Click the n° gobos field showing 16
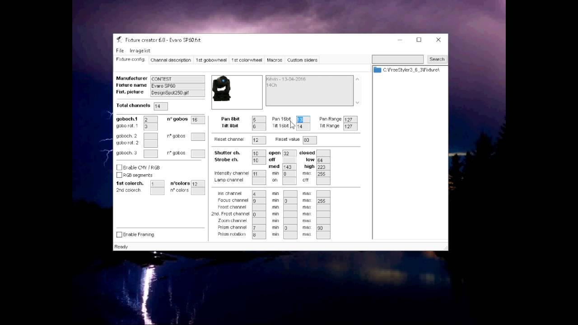Screen dimensions: 578x325 click(x=198, y=120)
